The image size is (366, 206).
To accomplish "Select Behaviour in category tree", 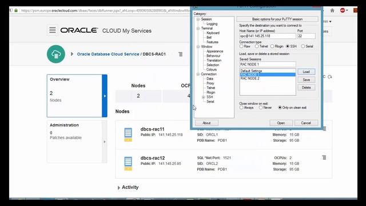I will point(213,56).
